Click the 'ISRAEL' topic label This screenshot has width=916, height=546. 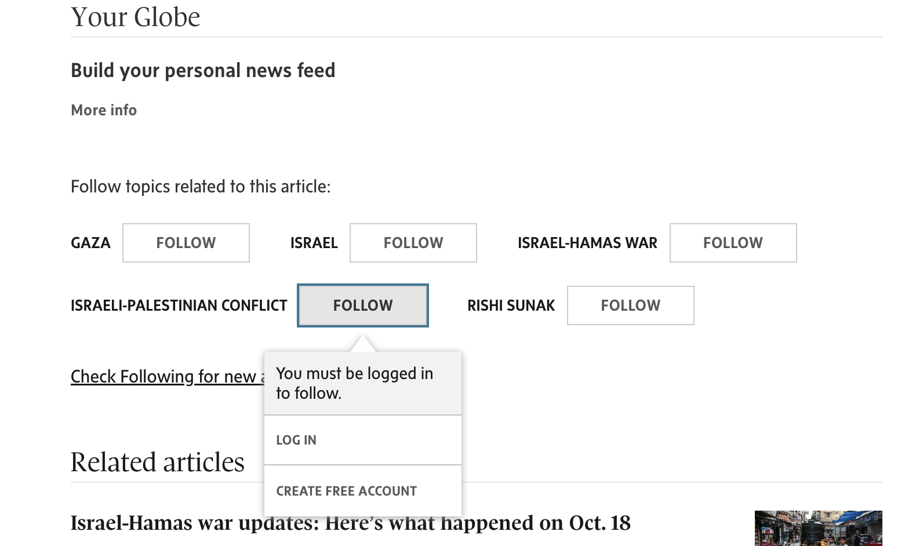pos(314,243)
